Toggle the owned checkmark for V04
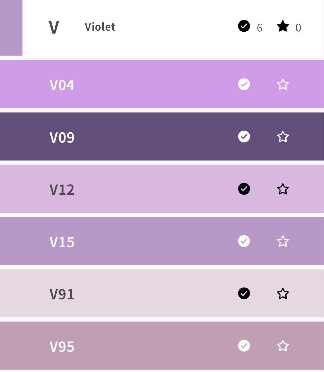 244,84
